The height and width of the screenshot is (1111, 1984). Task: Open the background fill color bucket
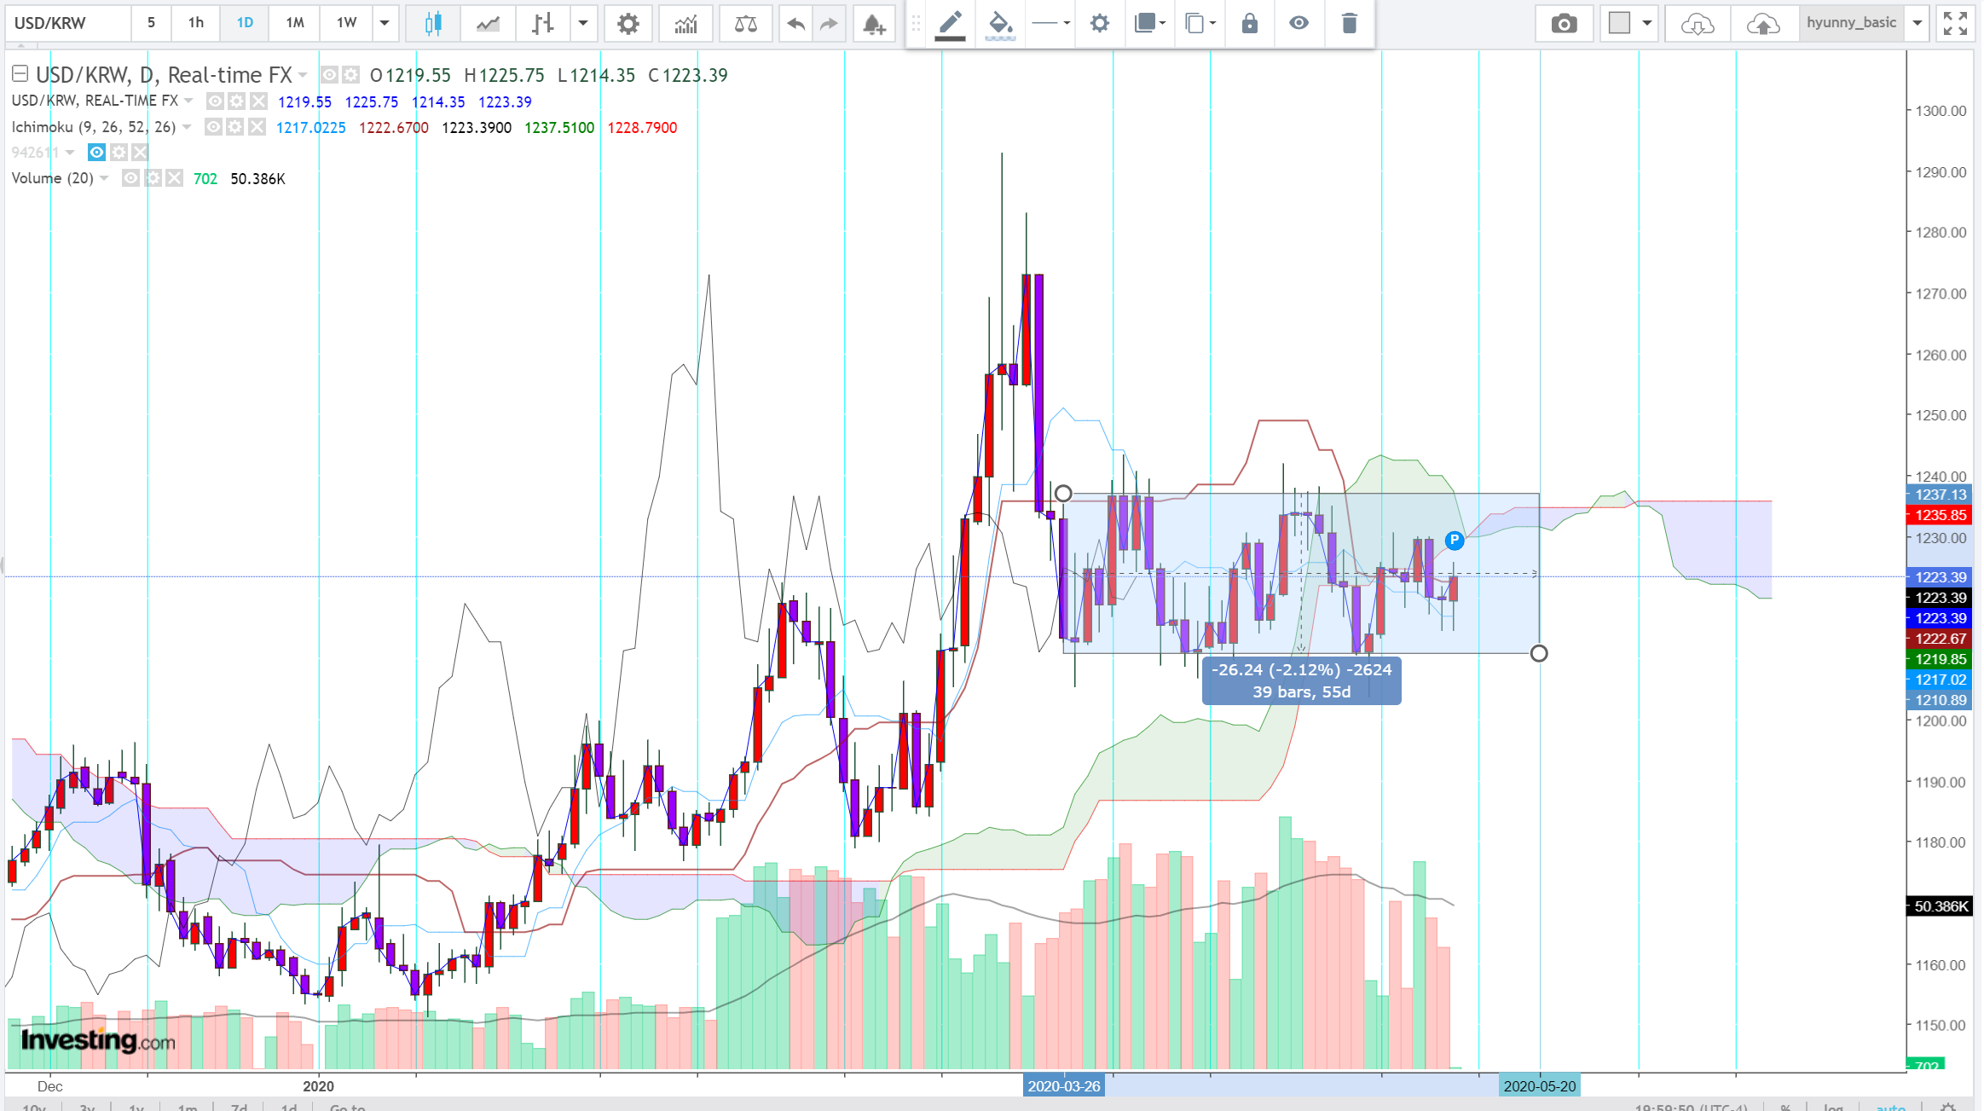coord(999,23)
